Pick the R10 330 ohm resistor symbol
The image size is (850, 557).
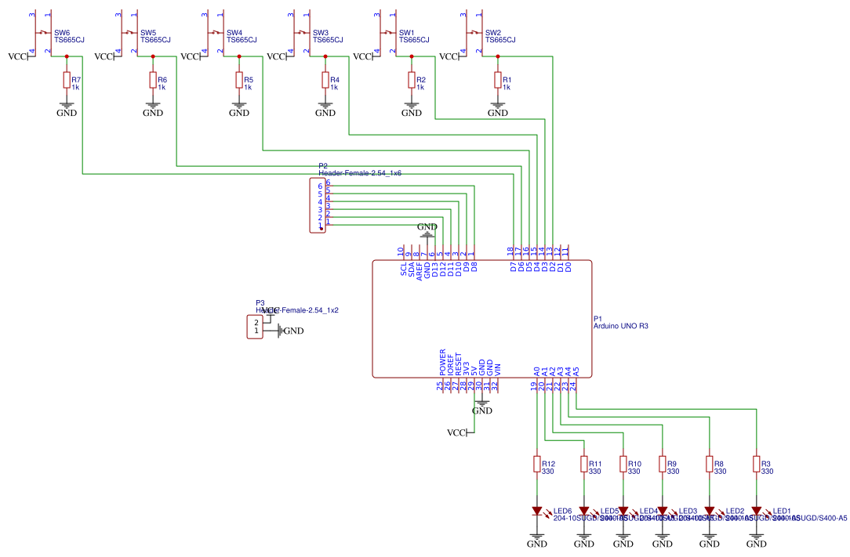tap(623, 465)
